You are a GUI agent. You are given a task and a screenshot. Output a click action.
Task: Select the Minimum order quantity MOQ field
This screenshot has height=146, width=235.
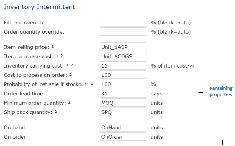coord(123,103)
